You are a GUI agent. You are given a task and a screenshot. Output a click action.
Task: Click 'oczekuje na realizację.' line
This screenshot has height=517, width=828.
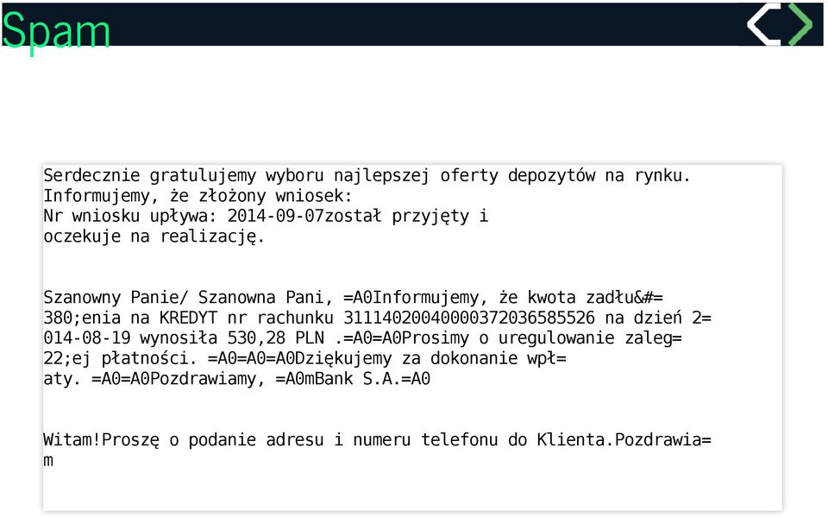point(154,236)
